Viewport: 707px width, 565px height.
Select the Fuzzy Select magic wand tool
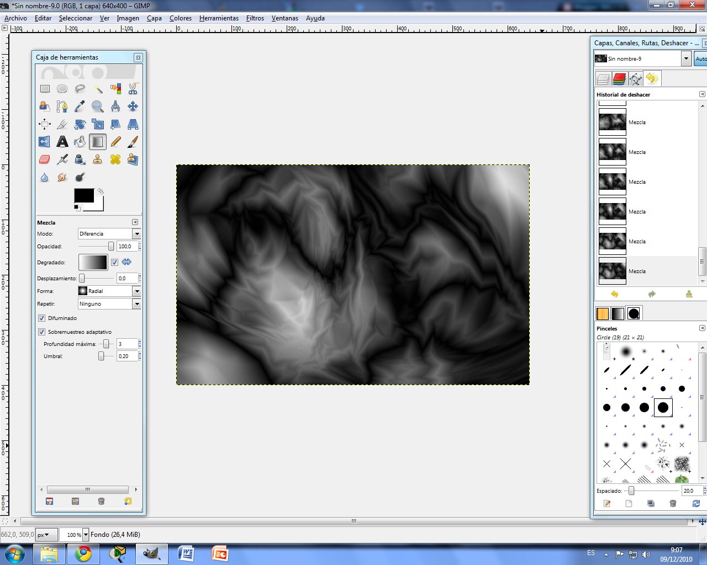click(98, 89)
